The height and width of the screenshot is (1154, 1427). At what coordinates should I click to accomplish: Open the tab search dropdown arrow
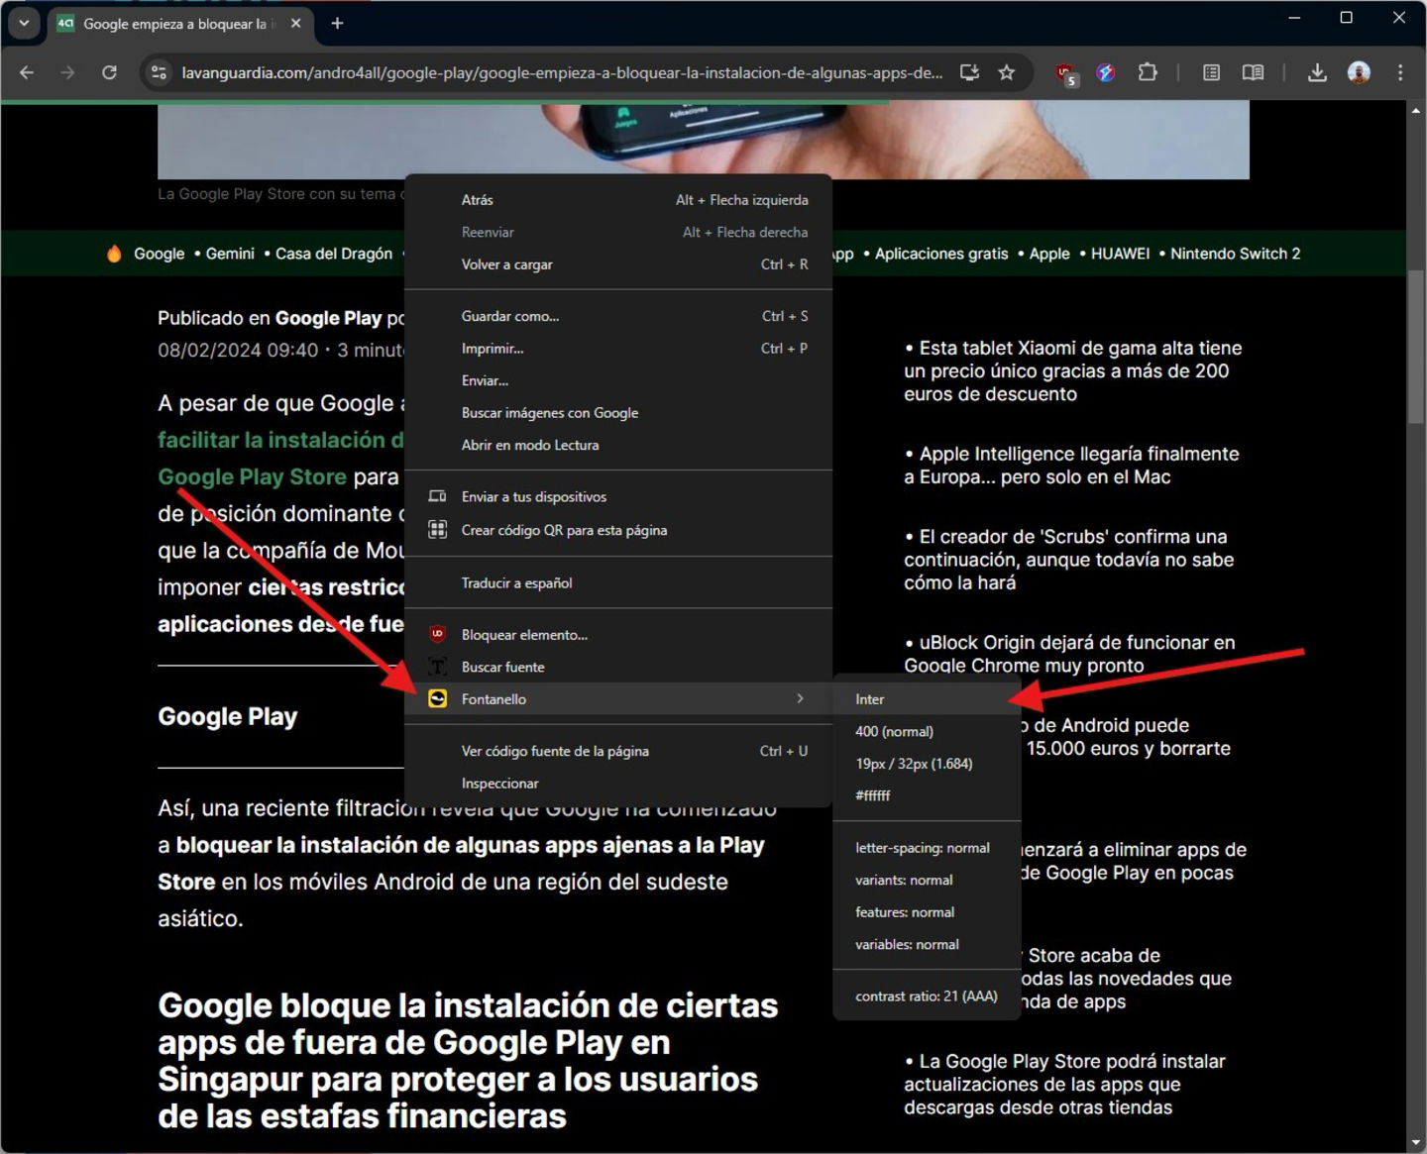(24, 23)
